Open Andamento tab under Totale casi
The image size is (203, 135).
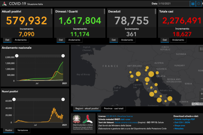[x=178, y=40]
